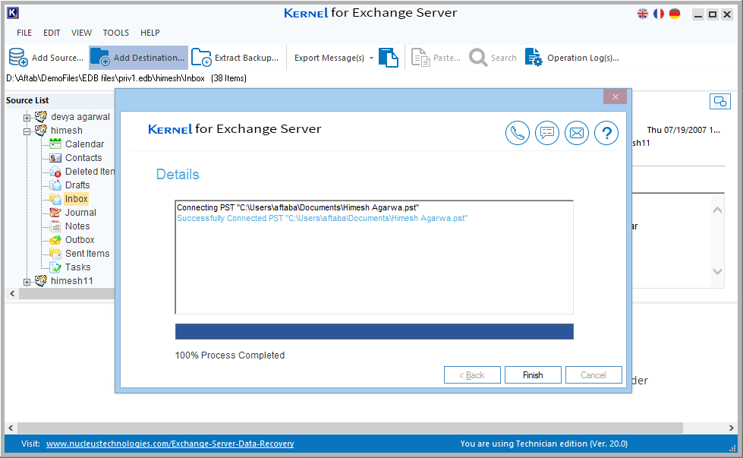Click the EDB file path text

pos(105,78)
